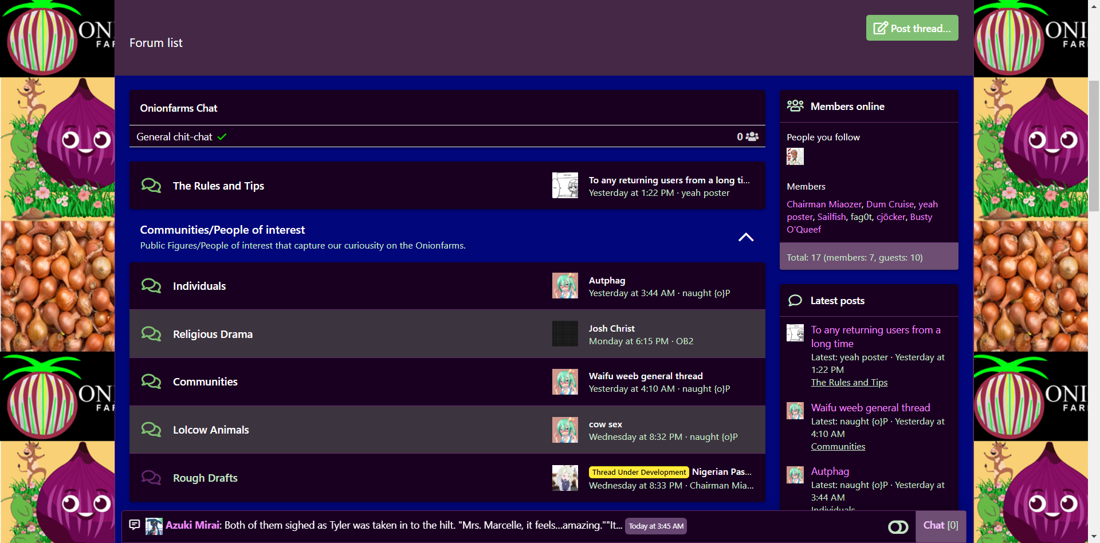Open the cow sex thread
This screenshot has height=543, width=1100.
click(606, 424)
